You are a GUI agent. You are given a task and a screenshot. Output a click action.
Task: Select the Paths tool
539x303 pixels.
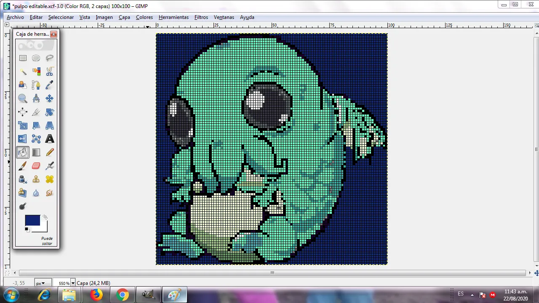36,85
